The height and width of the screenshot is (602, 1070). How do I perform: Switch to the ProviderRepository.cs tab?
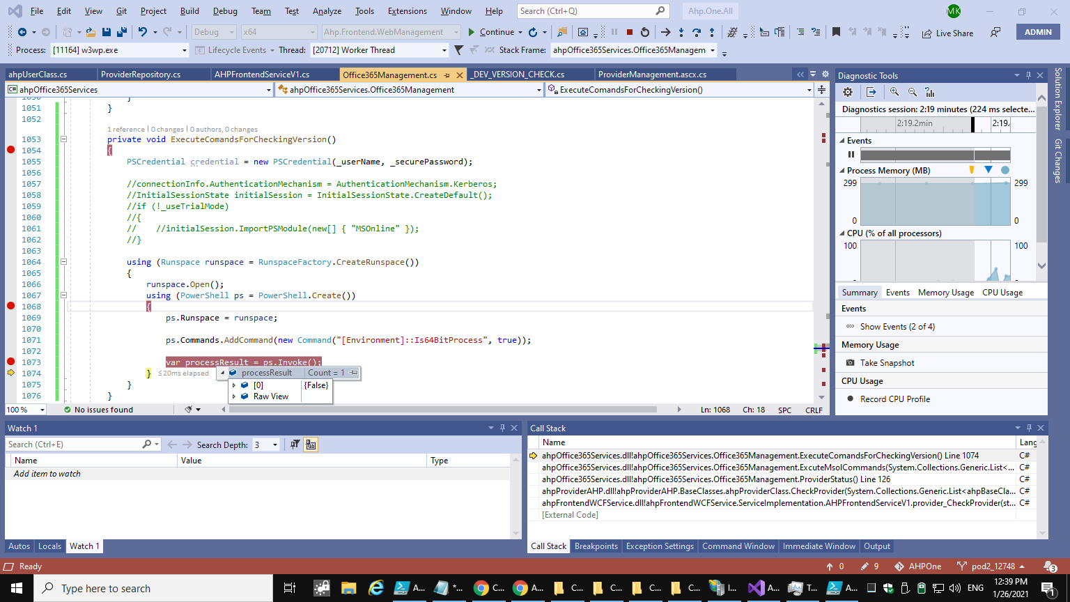140,75
